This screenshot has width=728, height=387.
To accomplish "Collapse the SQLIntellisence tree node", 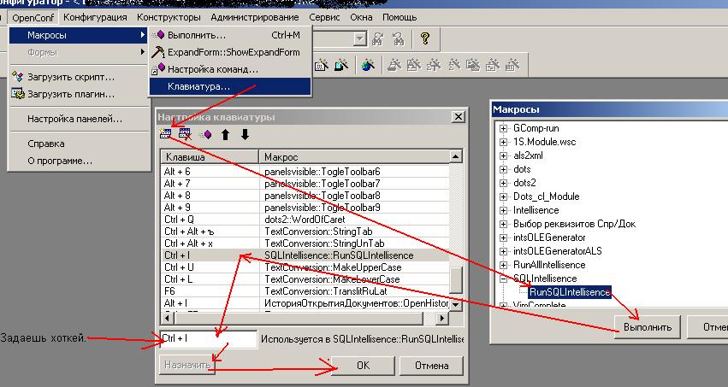I will click(504, 279).
